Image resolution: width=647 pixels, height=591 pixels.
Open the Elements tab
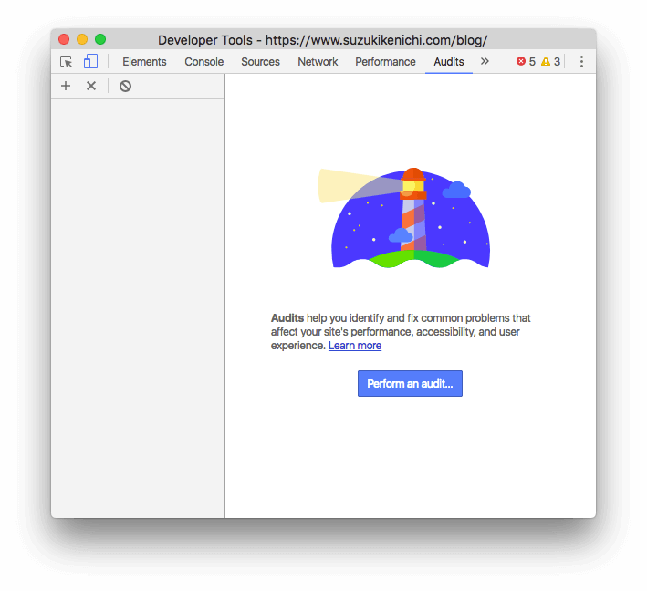tap(144, 62)
